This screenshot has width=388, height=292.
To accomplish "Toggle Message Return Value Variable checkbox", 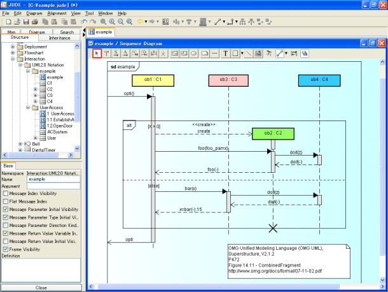I will pos(6,233).
